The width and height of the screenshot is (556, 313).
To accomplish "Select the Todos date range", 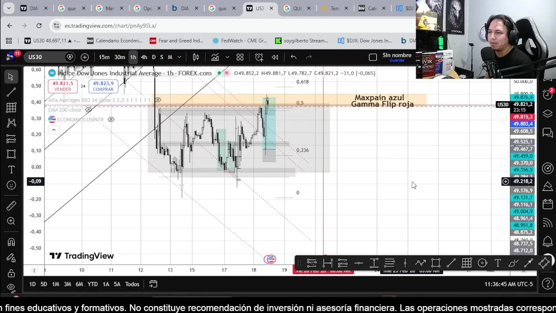I will pos(132,284).
